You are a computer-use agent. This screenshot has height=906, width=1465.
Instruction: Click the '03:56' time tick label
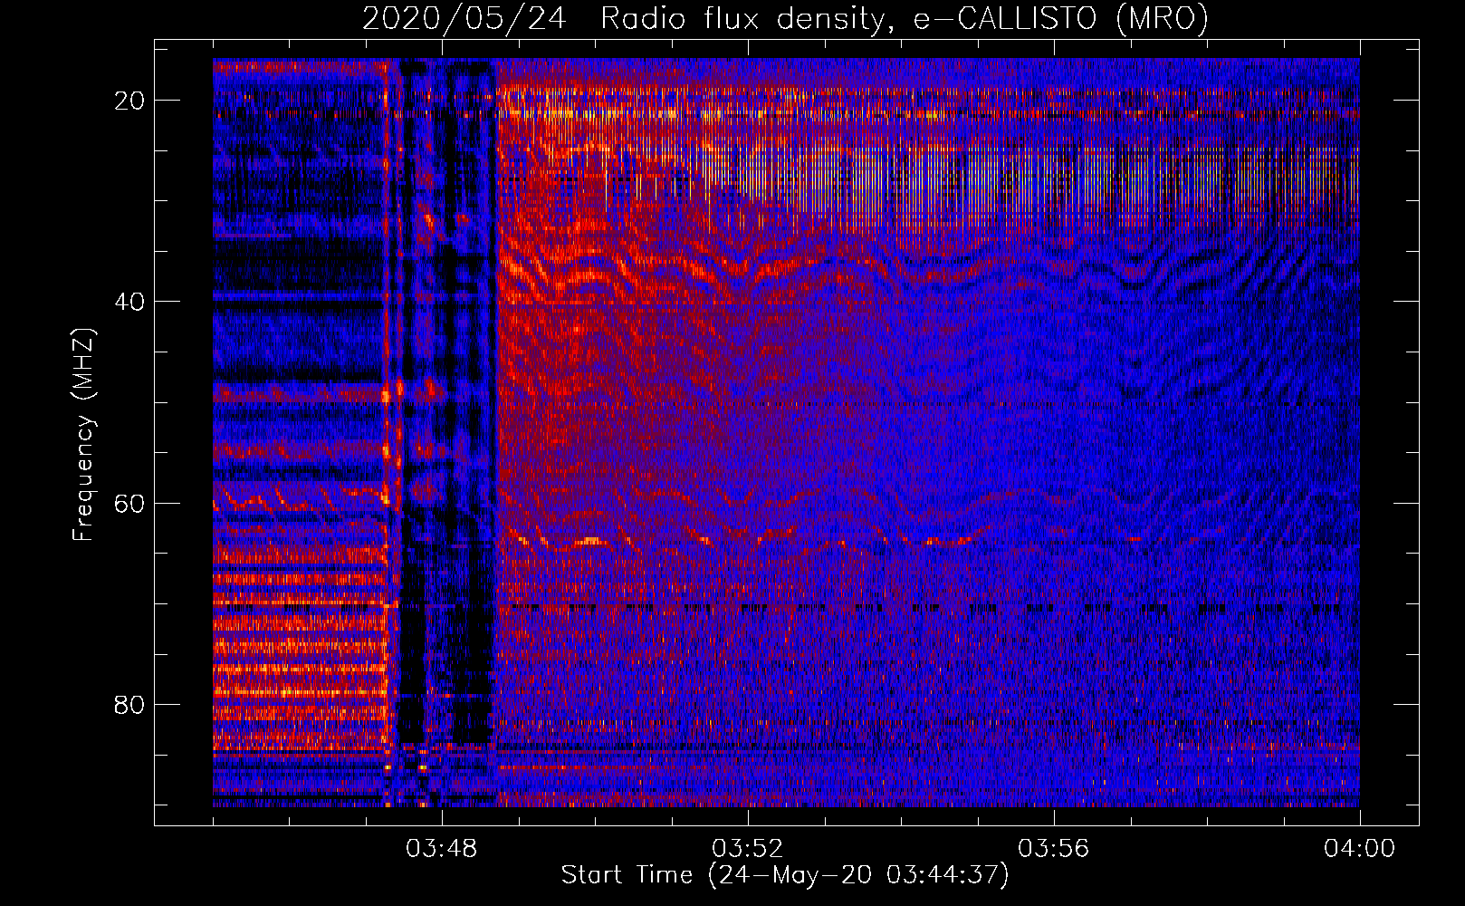tap(1054, 849)
